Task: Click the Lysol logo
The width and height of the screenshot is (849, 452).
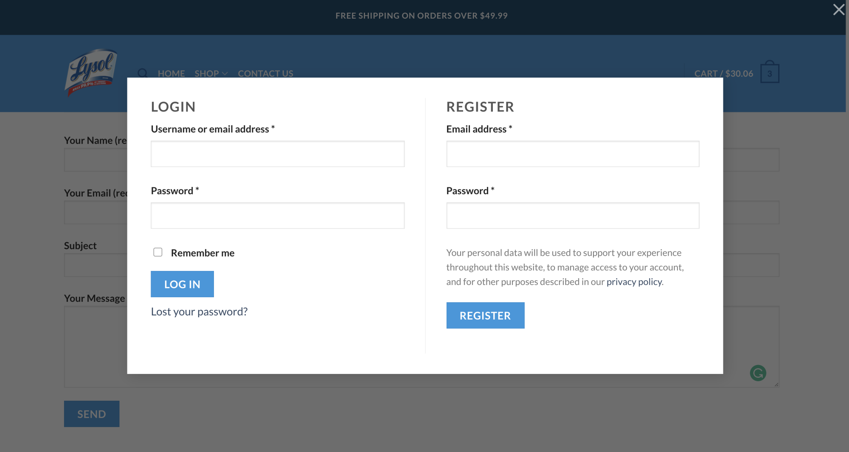Action: [91, 73]
